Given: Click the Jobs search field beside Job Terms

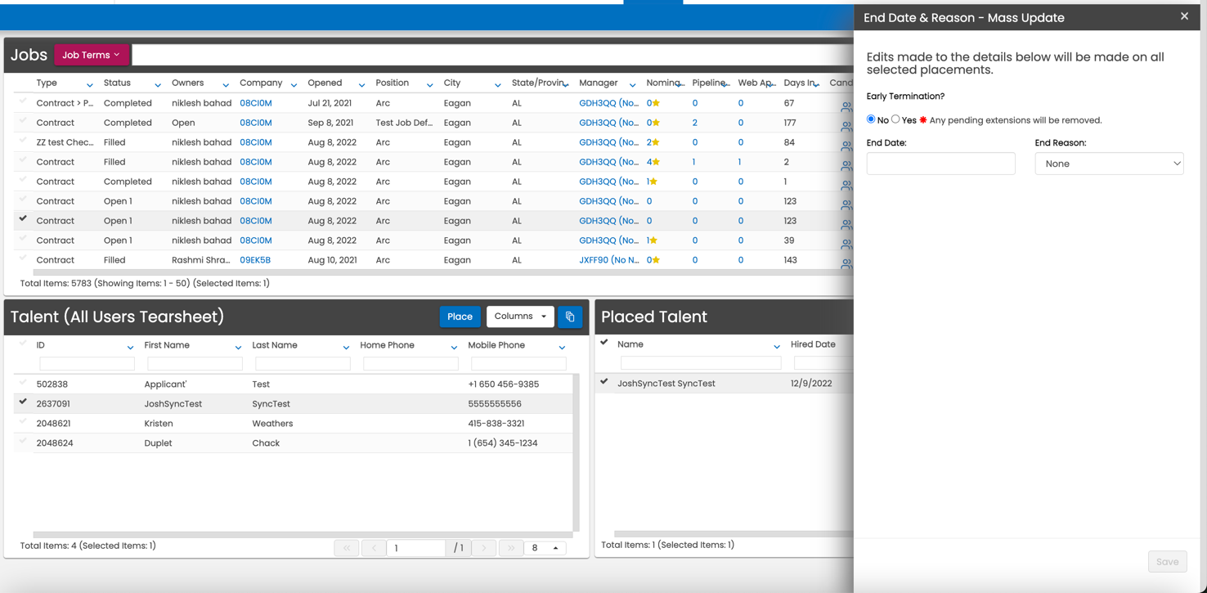Looking at the screenshot, I should [492, 55].
